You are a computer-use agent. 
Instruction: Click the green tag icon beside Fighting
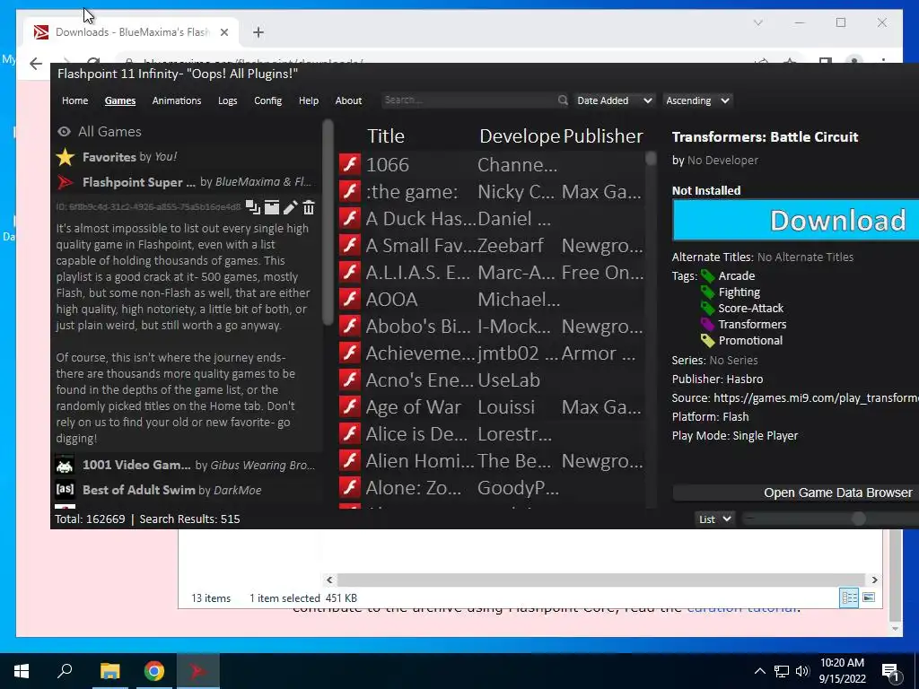point(707,292)
